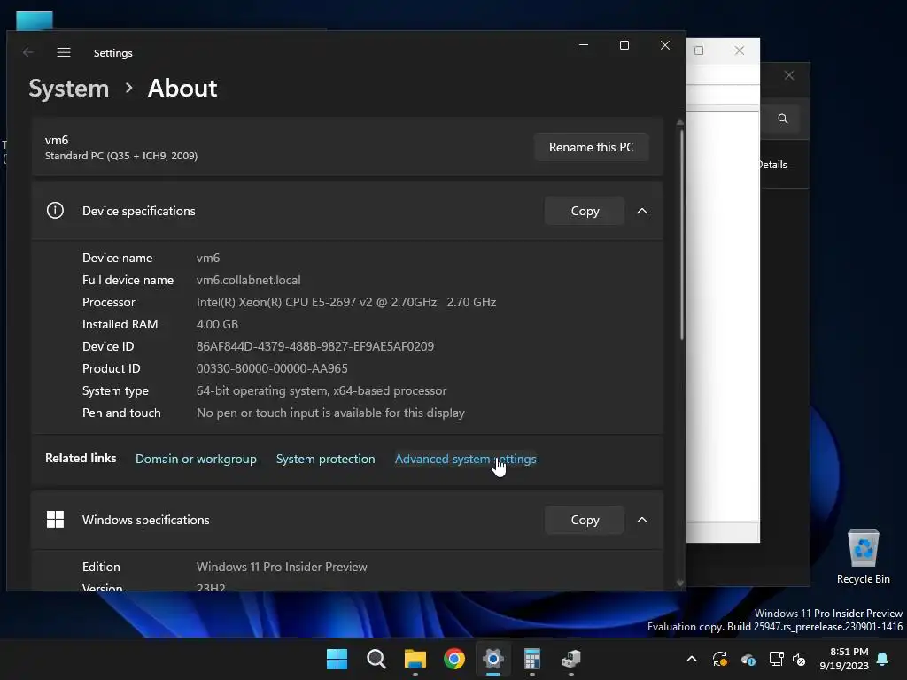Image resolution: width=907 pixels, height=680 pixels.
Task: Click the processor value Intel Xeon E5-2697
Action: (x=346, y=302)
